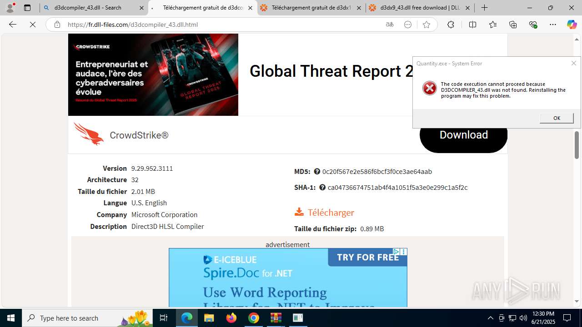Select the MD5 hash value text
Image resolution: width=582 pixels, height=327 pixels.
[377, 172]
